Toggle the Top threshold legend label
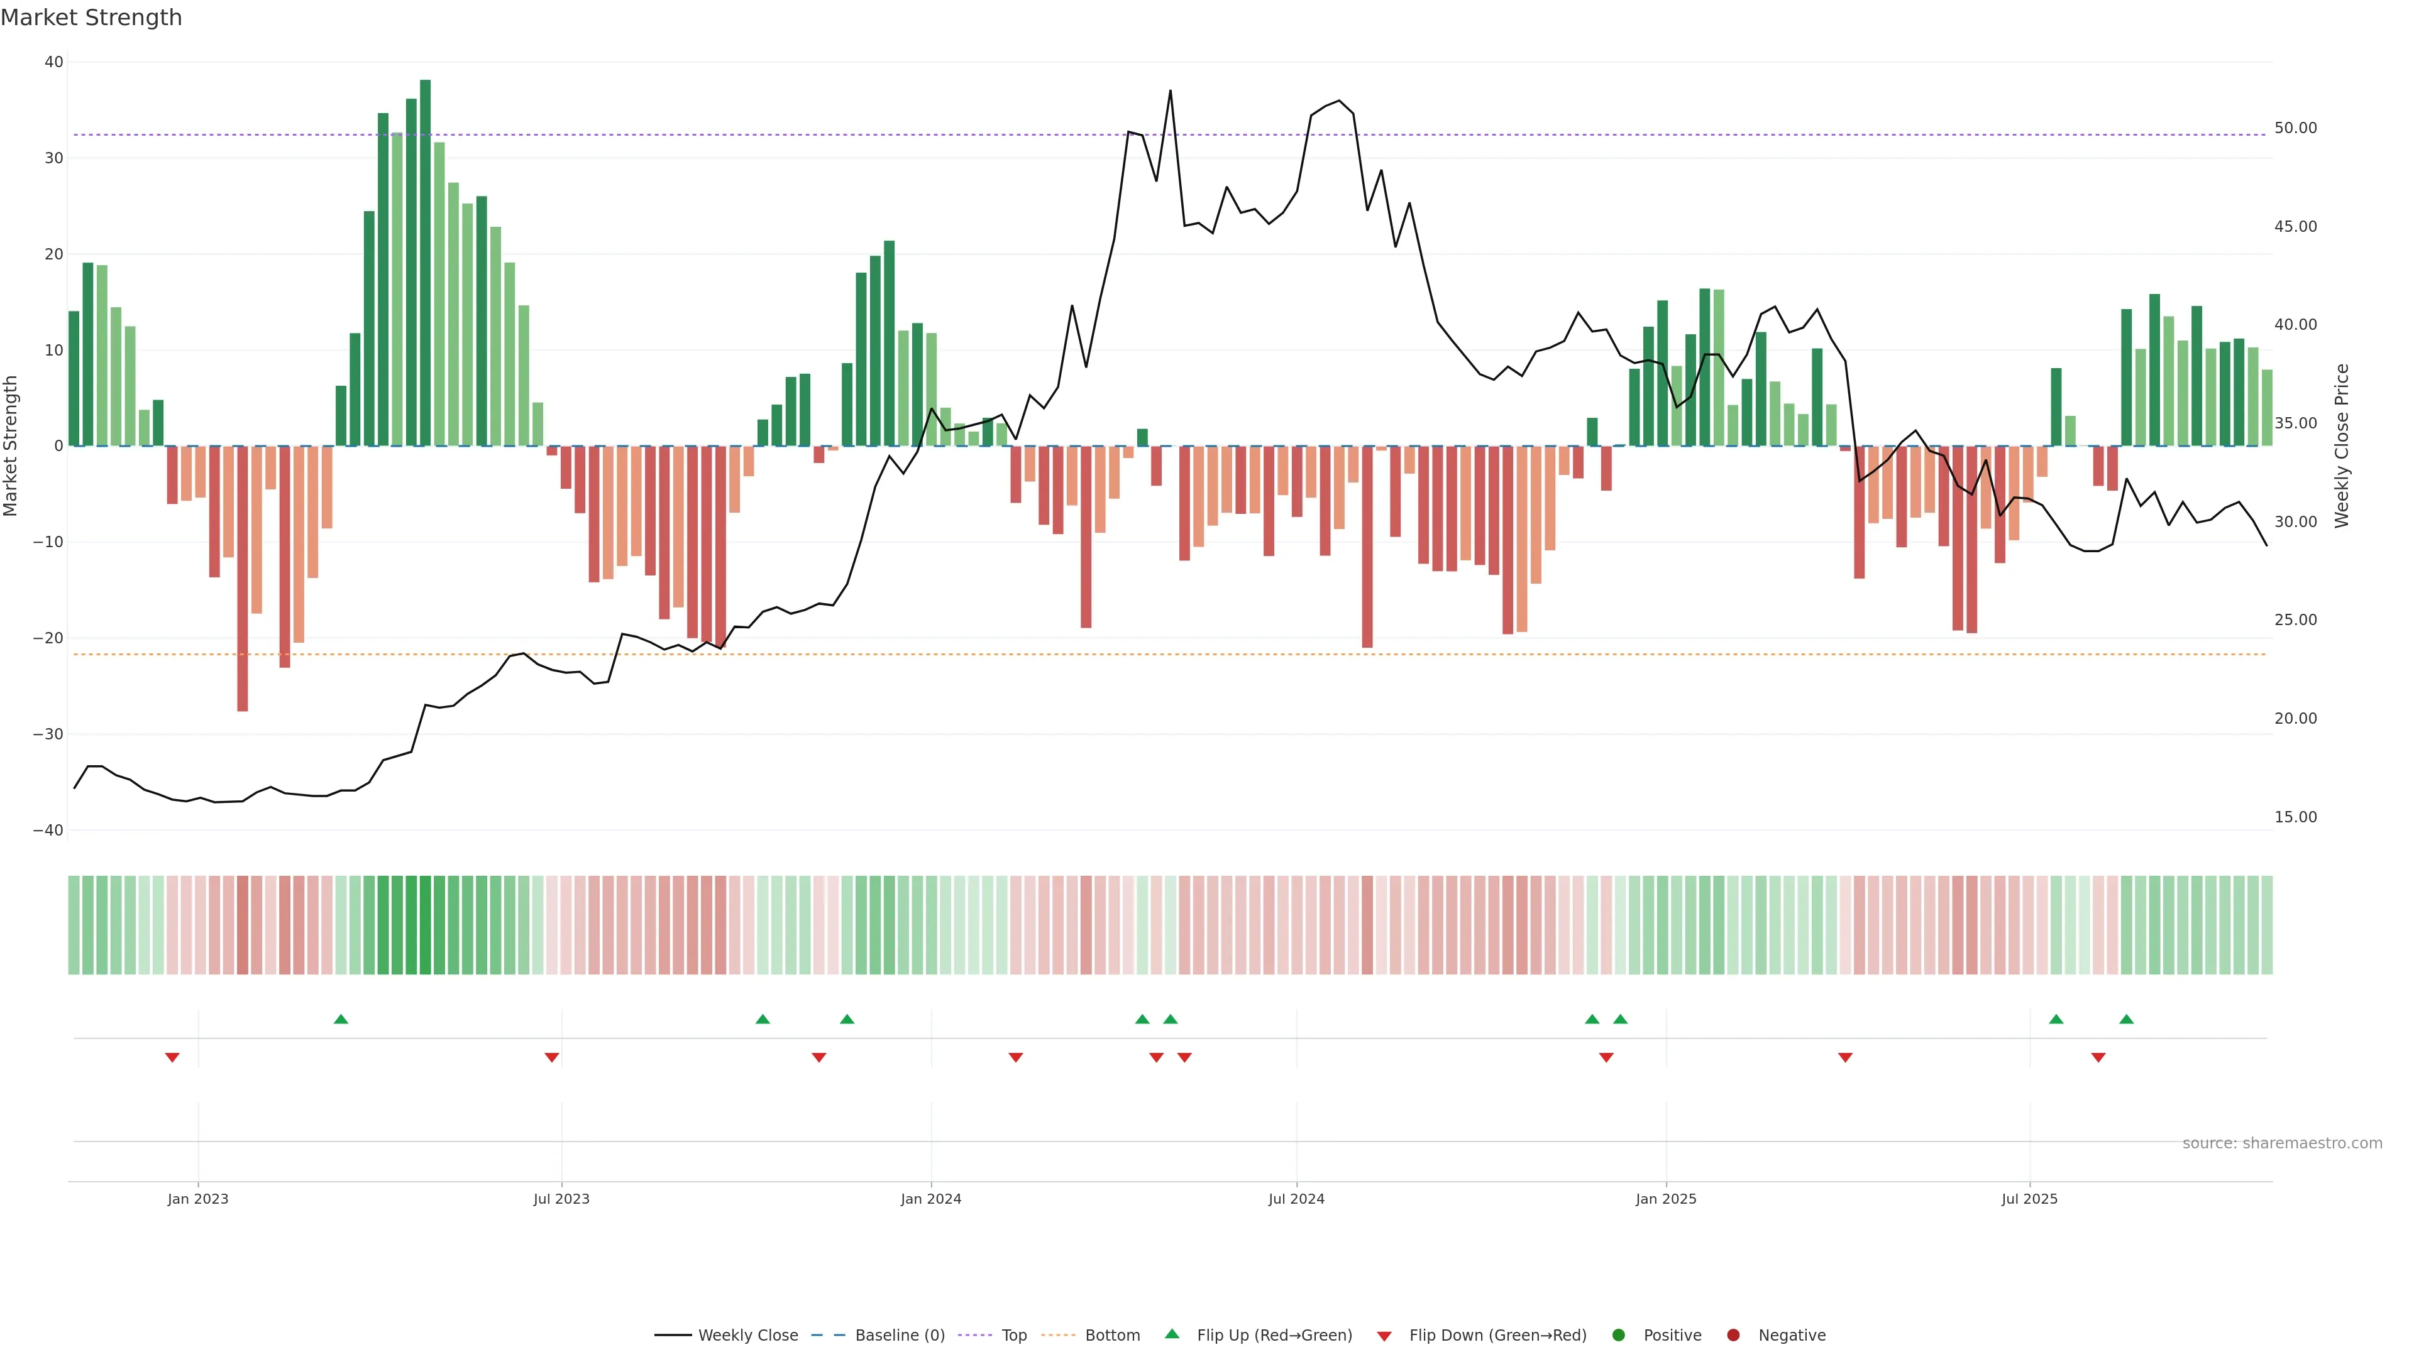2414x1357 pixels. pos(1014,1334)
